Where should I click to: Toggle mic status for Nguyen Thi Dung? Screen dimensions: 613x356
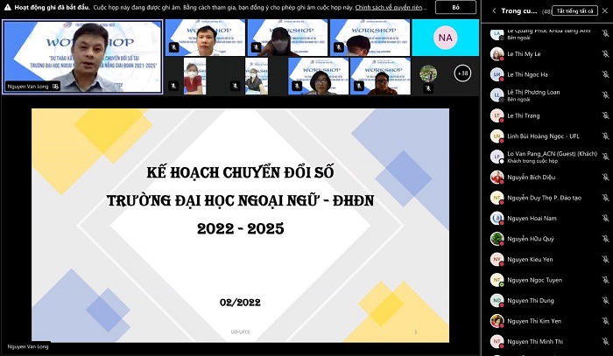605,301
